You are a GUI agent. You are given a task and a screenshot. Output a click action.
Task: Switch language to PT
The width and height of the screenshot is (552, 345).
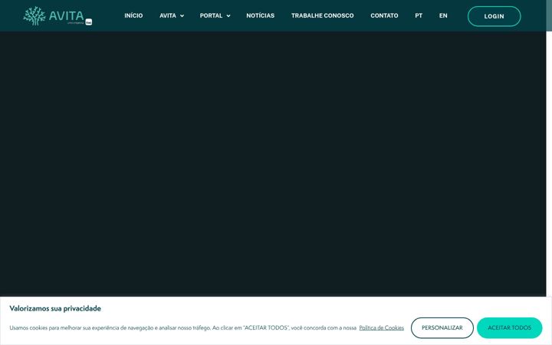pyautogui.click(x=419, y=16)
